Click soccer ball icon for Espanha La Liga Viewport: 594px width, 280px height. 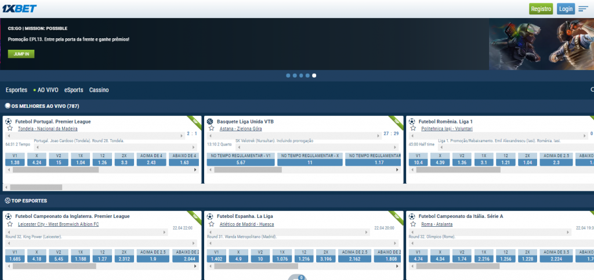[210, 216]
